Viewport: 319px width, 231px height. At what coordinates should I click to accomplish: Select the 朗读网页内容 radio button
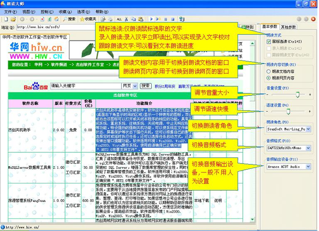click(269, 78)
